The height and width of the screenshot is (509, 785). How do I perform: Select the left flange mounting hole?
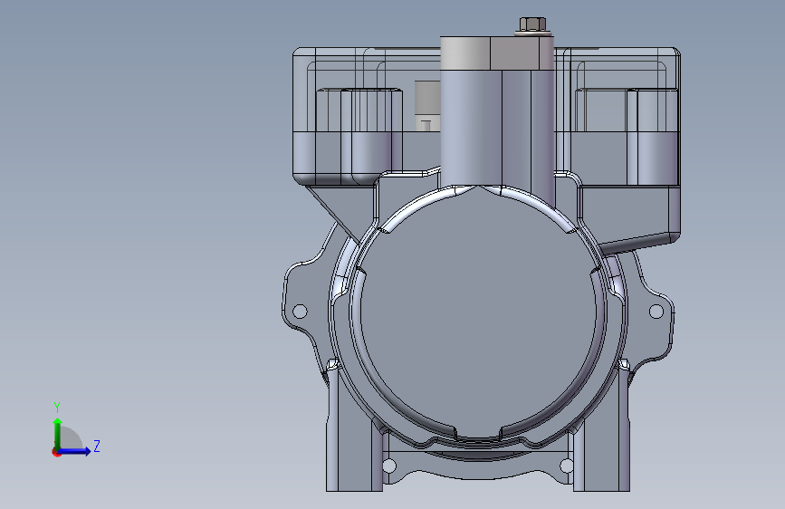coord(300,312)
